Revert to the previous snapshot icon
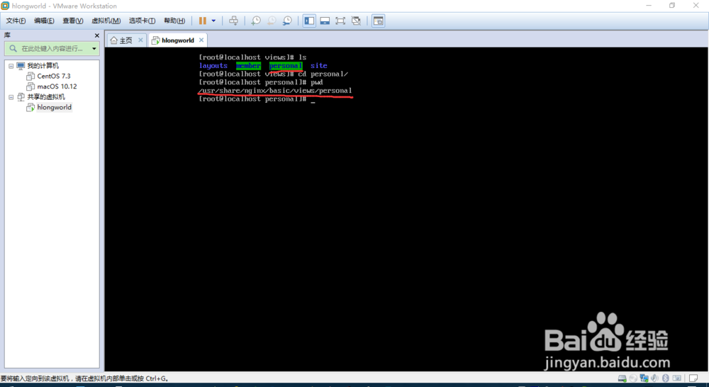The width and height of the screenshot is (709, 387). (272, 21)
